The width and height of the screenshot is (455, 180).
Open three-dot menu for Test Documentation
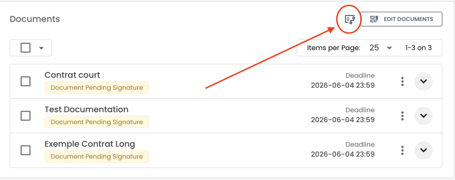[x=402, y=116]
